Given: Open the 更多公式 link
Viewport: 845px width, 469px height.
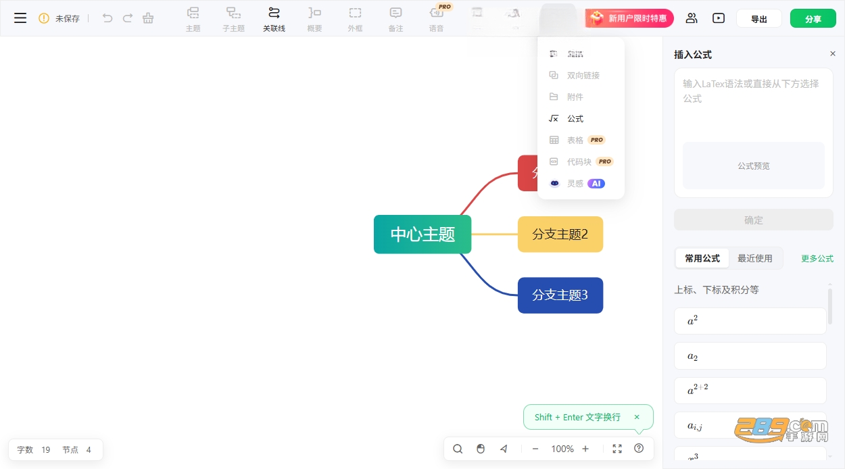Looking at the screenshot, I should click(817, 258).
